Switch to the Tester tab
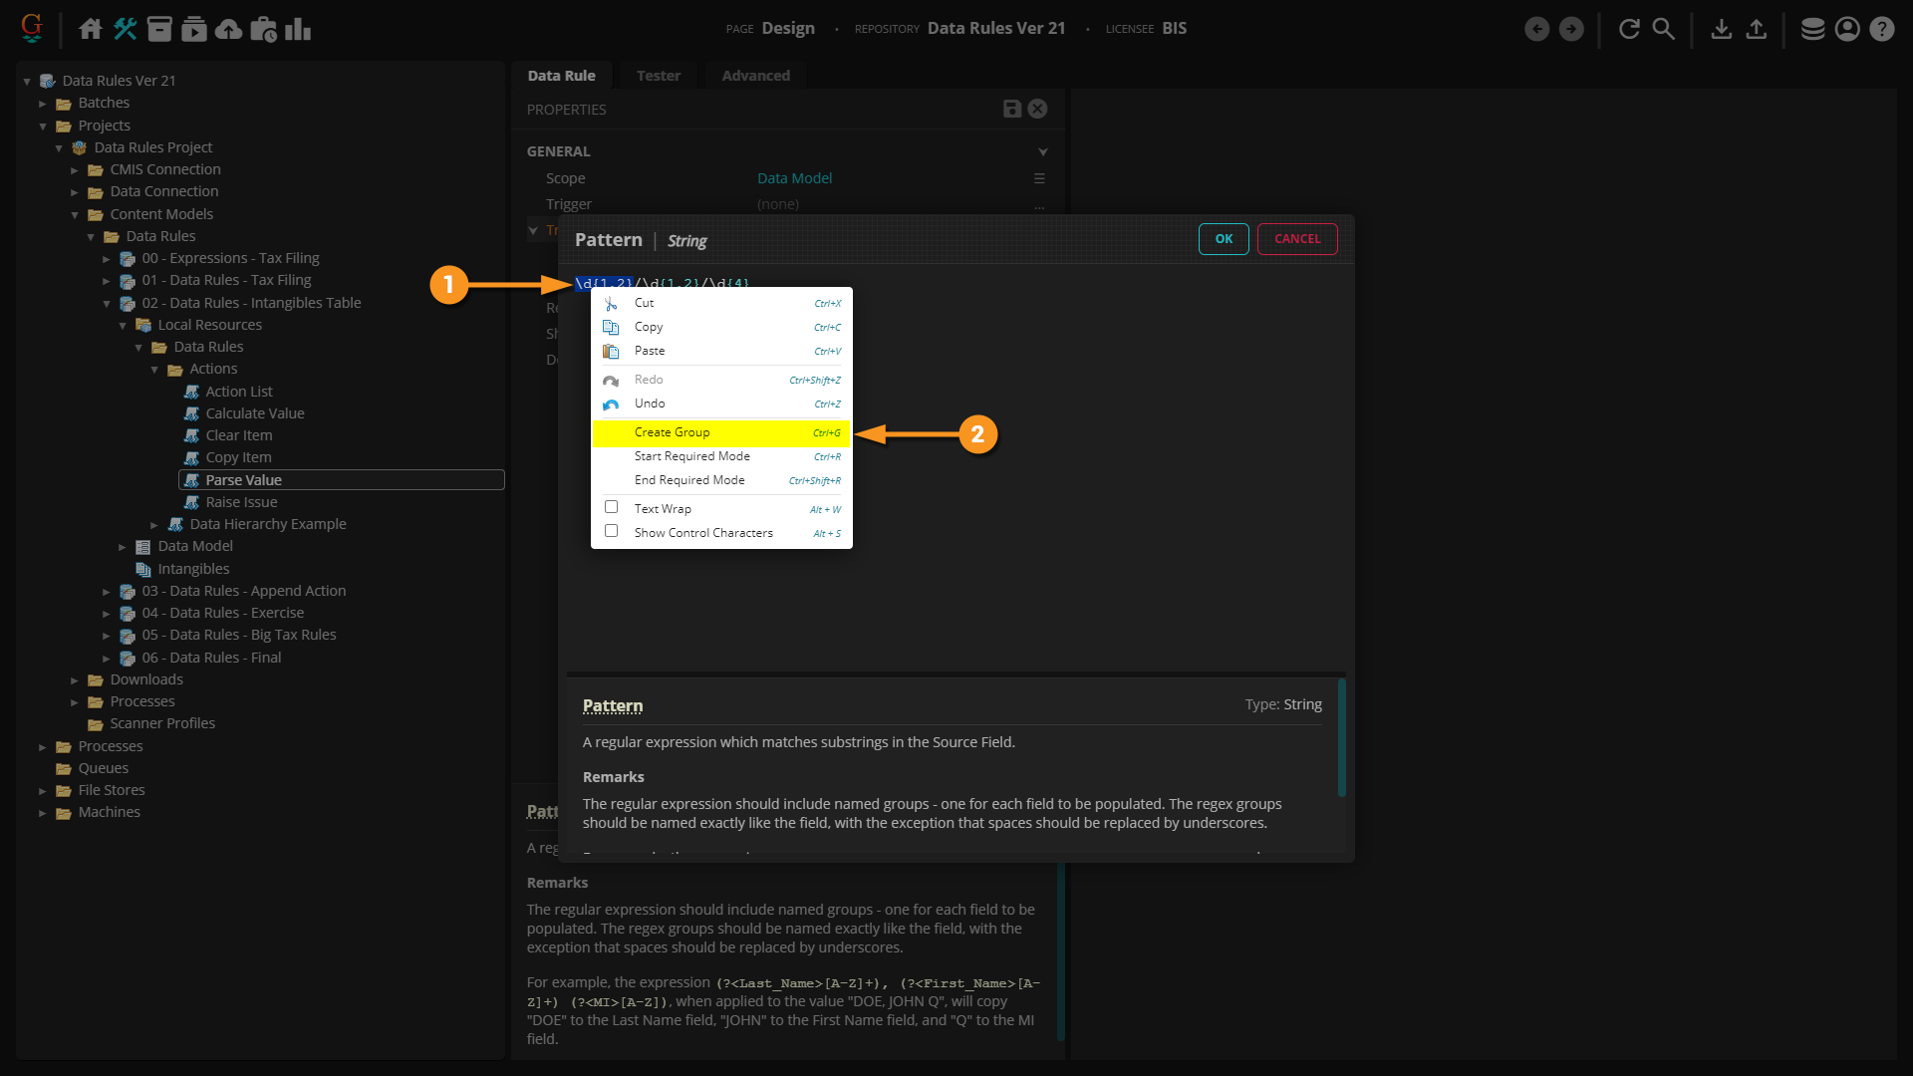1913x1076 pixels. [x=658, y=76]
